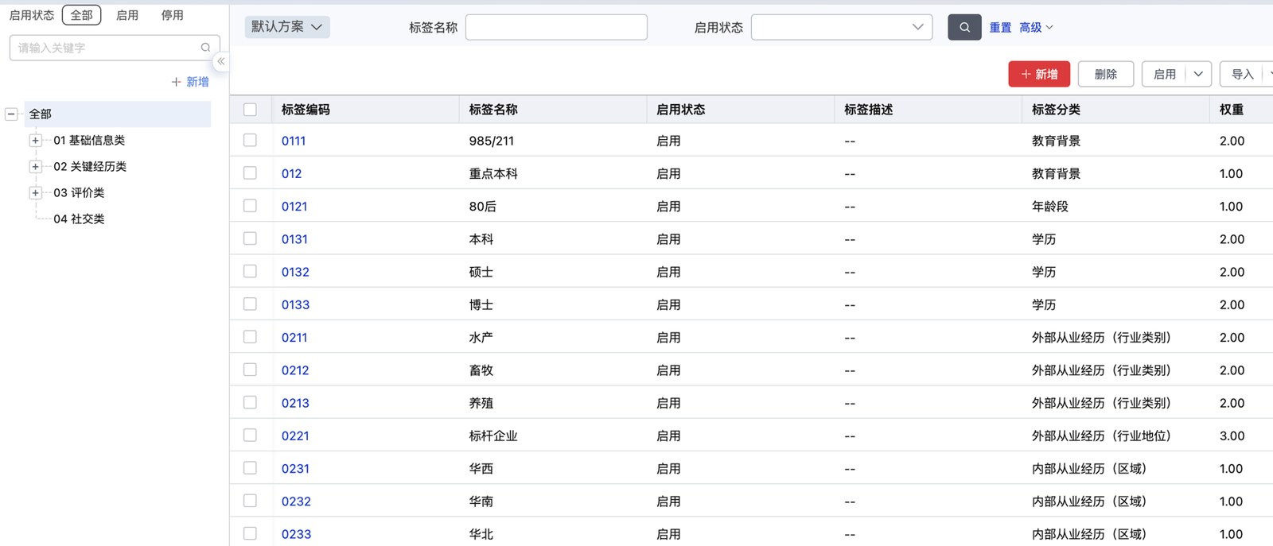Viewport: 1273px width, 546px height.
Task: Click the 华南 tag name cell
Action: 481,501
